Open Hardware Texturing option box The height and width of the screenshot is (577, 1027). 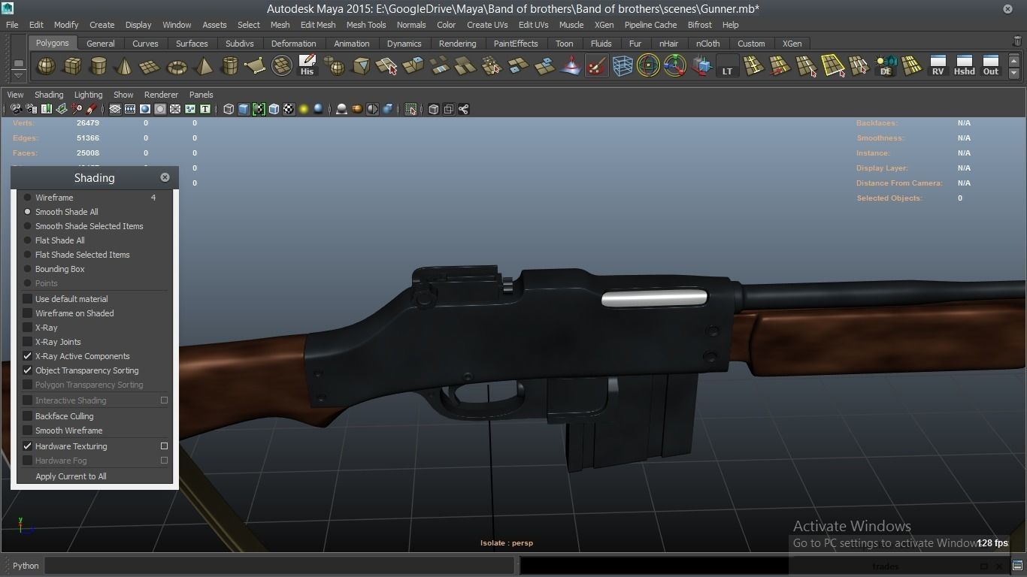tap(164, 446)
